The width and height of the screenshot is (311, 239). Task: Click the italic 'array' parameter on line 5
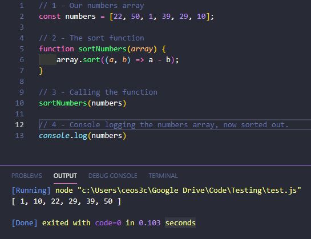coord(142,49)
